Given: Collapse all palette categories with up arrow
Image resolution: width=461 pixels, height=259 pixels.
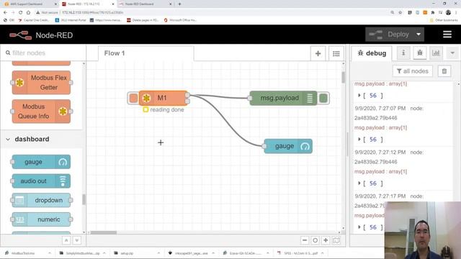Looking at the screenshot, I should 66,240.
